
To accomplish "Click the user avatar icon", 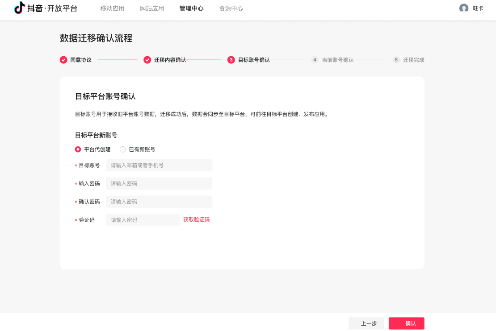I will click(x=464, y=8).
